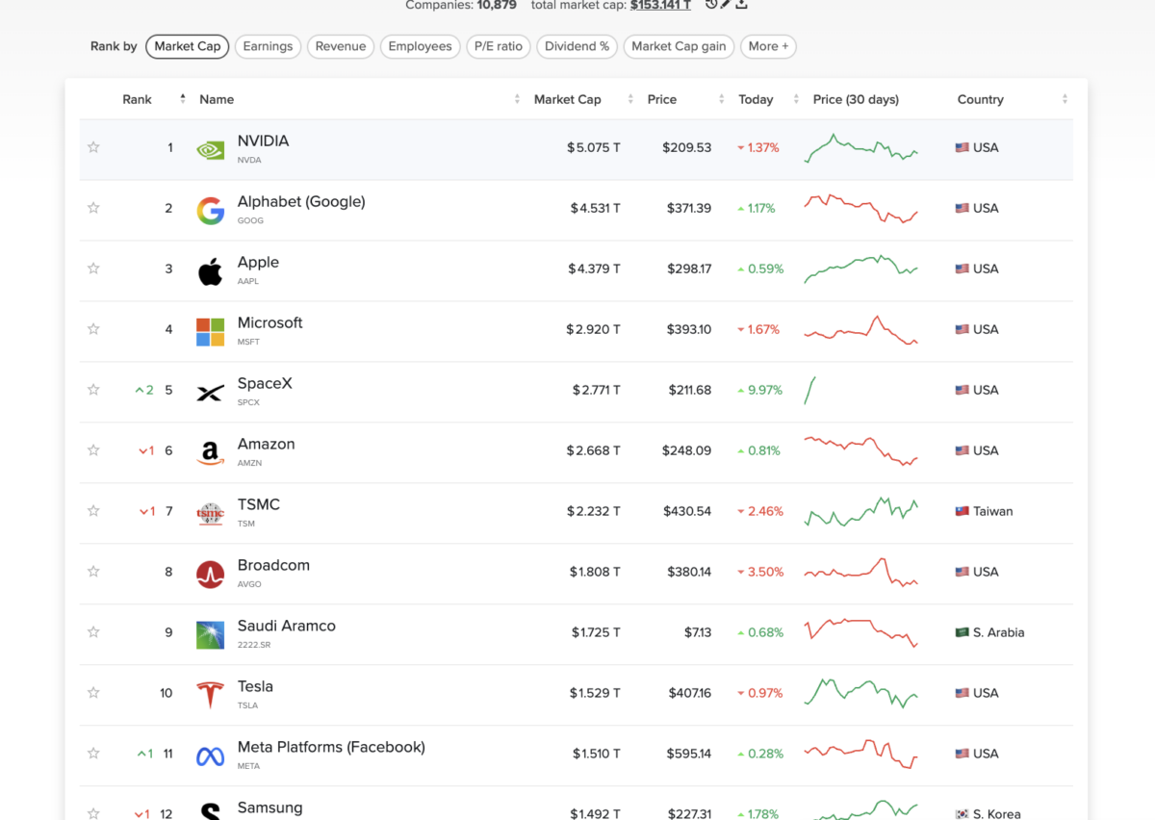Click the Saudi Aramco logo icon
The image size is (1155, 820).
tap(211, 635)
